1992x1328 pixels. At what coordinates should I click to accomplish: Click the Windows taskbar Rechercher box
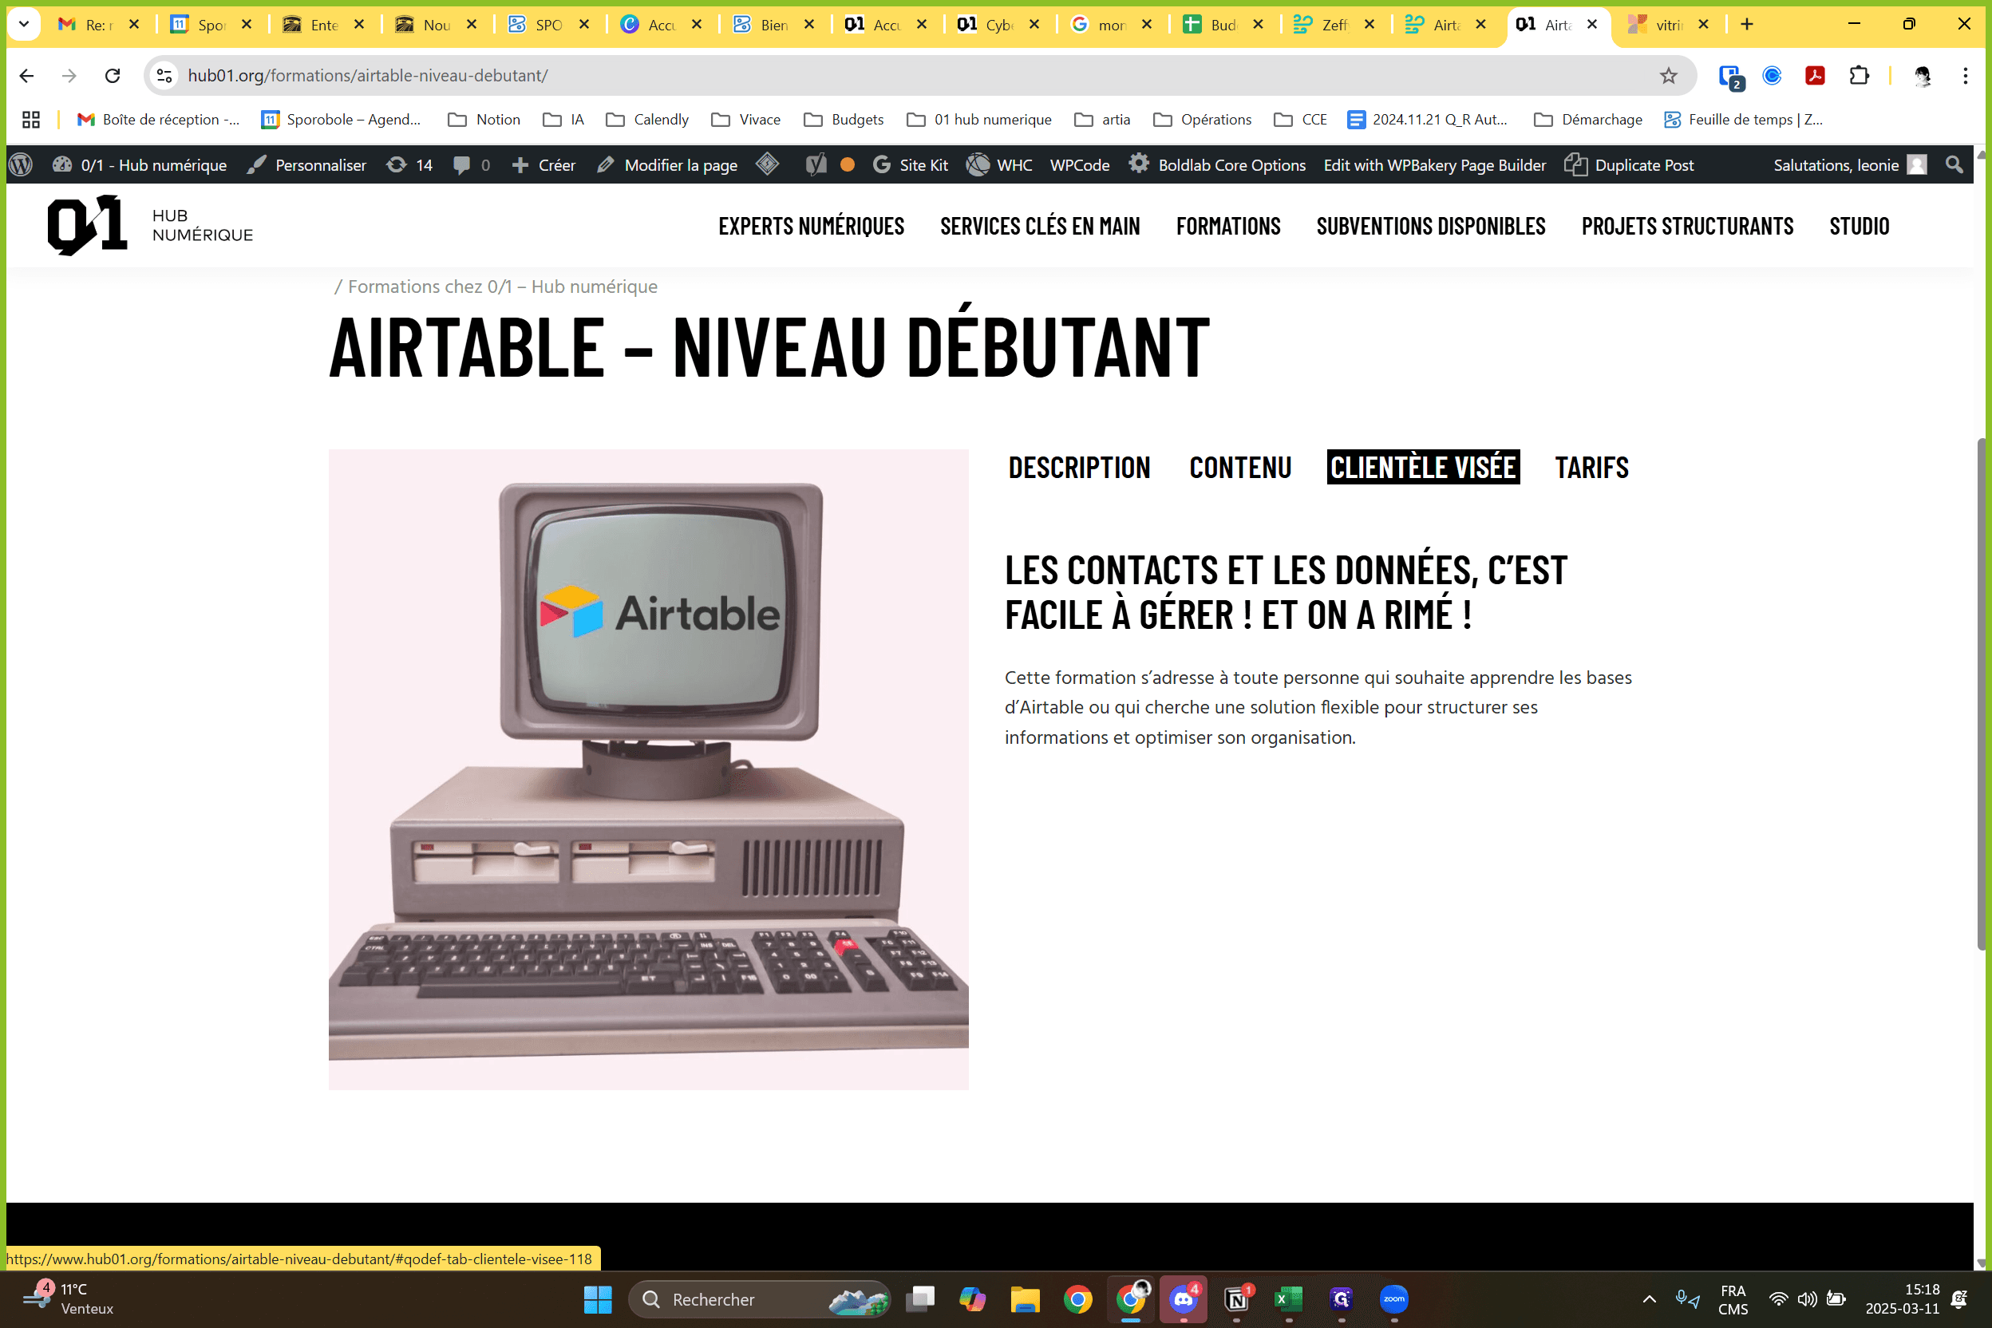760,1299
